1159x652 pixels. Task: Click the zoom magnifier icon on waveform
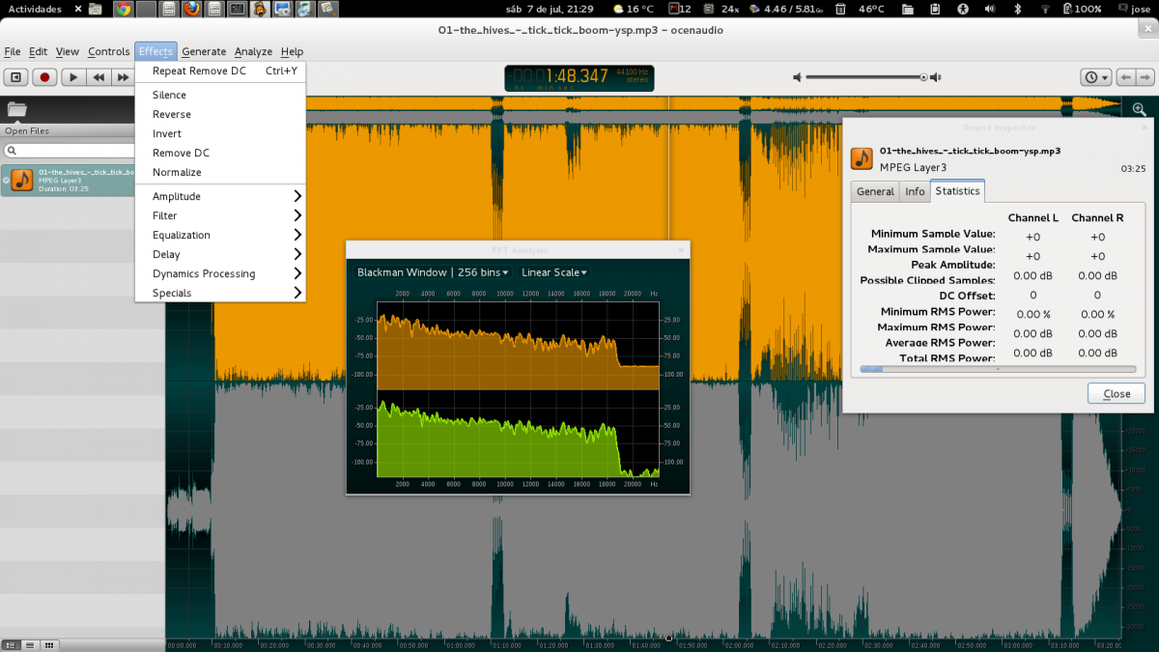1140,109
